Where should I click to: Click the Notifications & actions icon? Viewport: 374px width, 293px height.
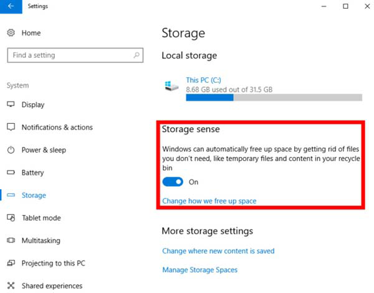click(11, 128)
